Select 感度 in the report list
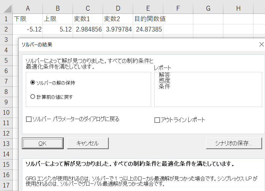This screenshot has height=191, width=265. pos(164,81)
